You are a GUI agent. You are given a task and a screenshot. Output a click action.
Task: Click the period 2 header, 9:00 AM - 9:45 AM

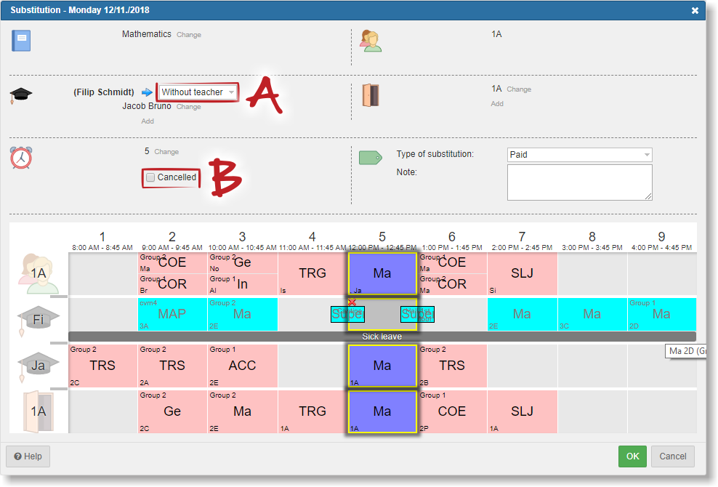click(x=172, y=241)
